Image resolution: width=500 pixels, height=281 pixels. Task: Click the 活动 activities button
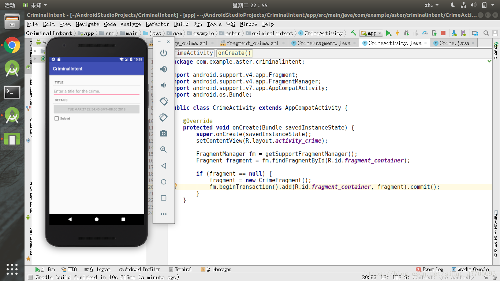click(x=10, y=5)
